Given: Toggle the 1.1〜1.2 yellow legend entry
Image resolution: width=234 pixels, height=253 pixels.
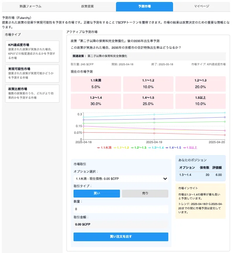Looking at the screenshot, I should [x=121, y=148].
